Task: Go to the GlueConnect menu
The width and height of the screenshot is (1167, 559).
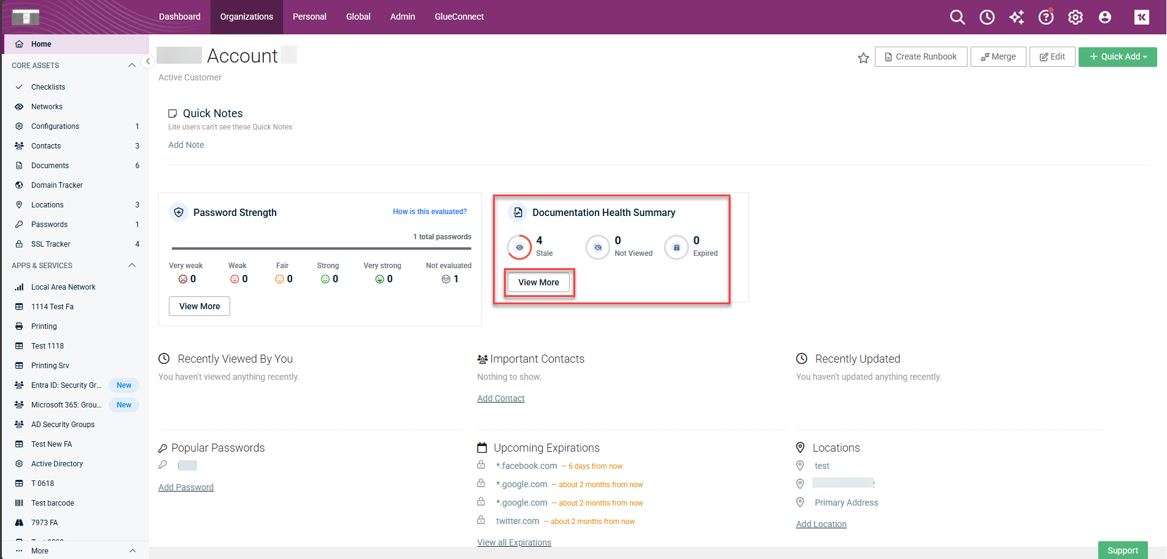Action: pyautogui.click(x=459, y=17)
